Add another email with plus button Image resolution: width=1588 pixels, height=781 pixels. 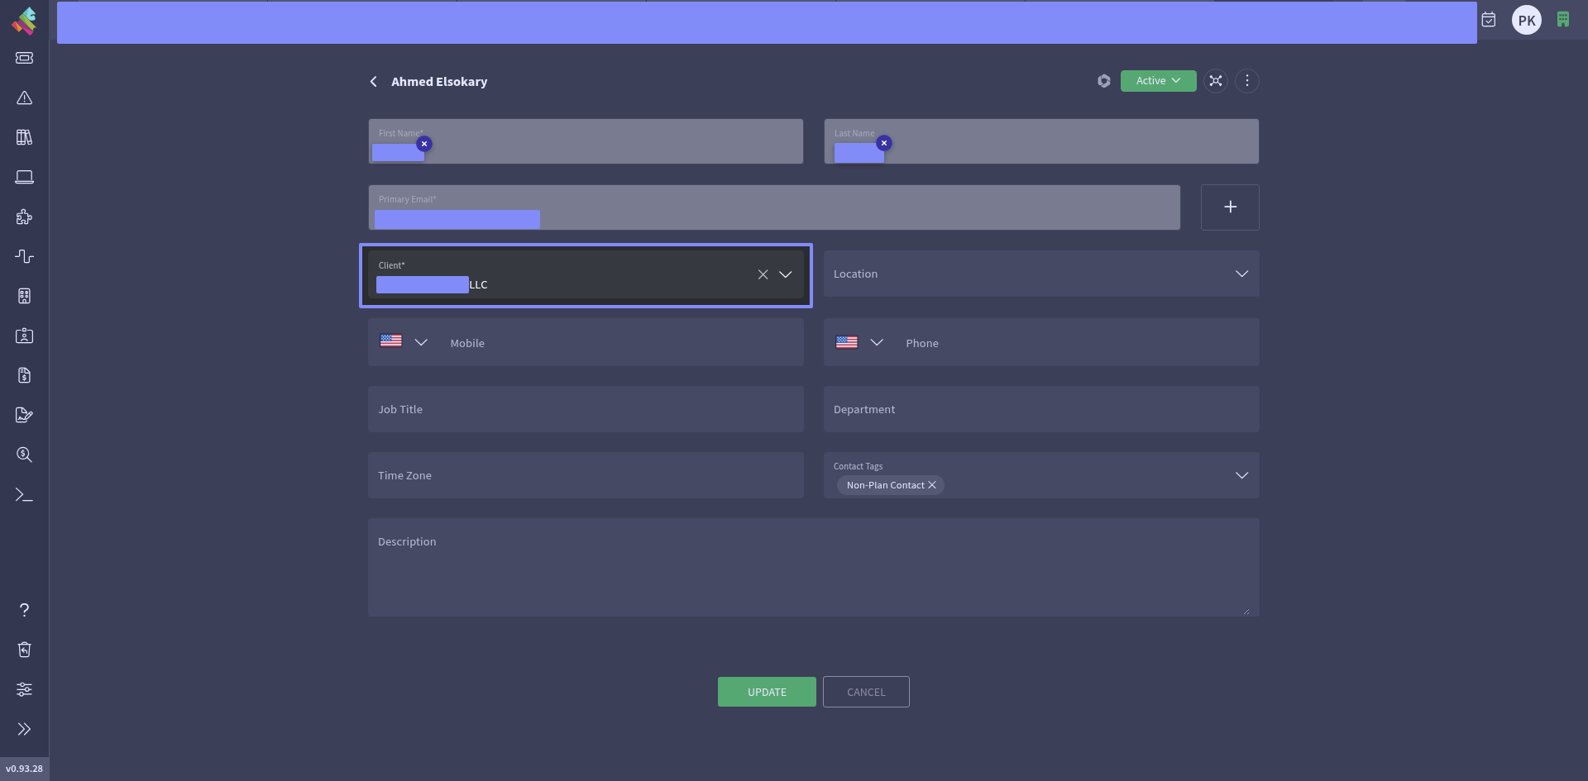1230,207
